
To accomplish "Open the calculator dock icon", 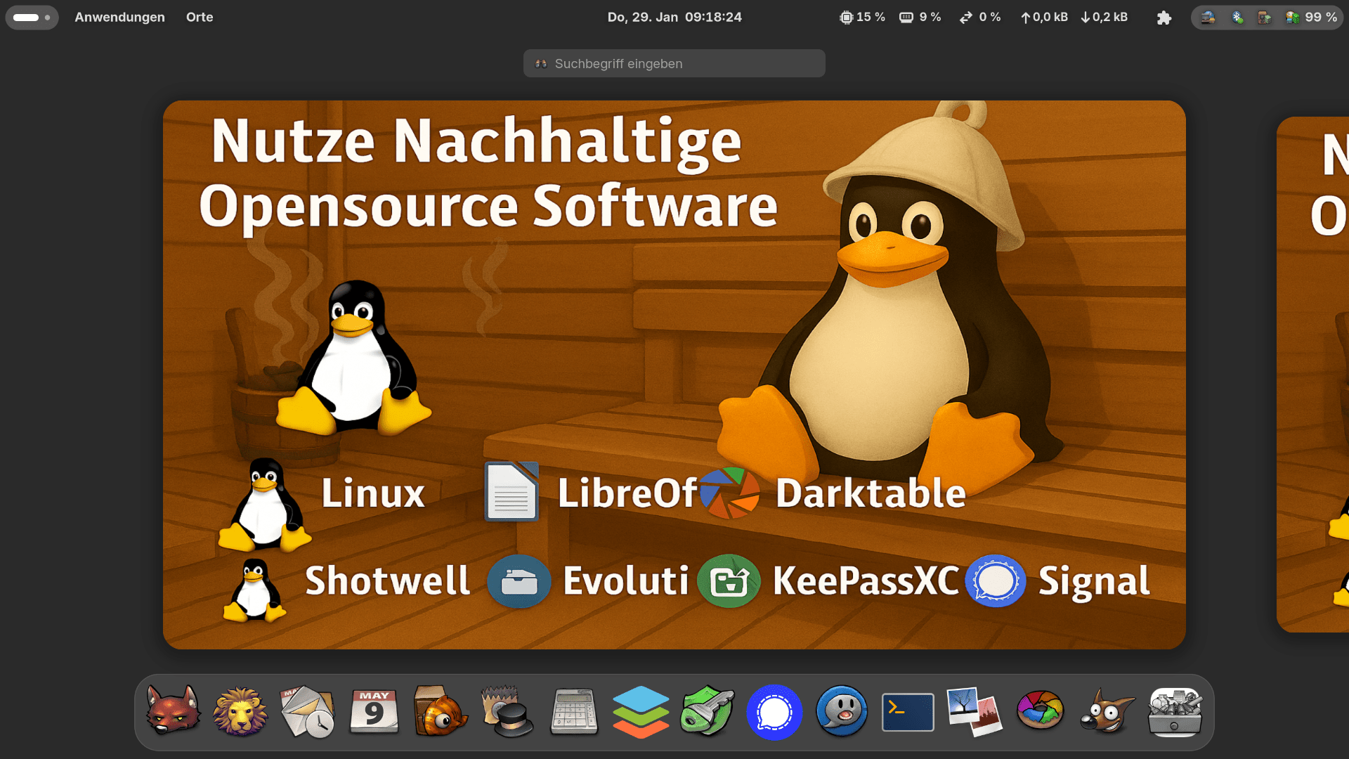I will point(574,713).
